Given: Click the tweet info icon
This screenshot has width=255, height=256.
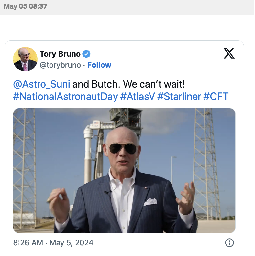Looking at the screenshot, I should point(229,243).
